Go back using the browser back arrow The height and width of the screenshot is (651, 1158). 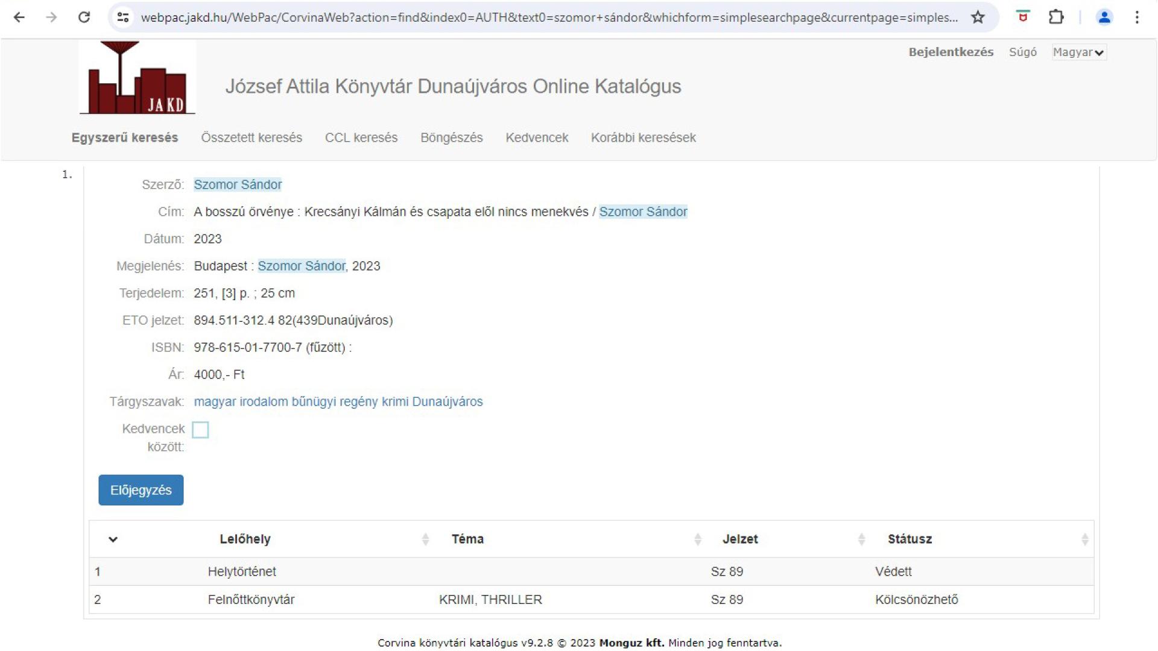pyautogui.click(x=19, y=17)
